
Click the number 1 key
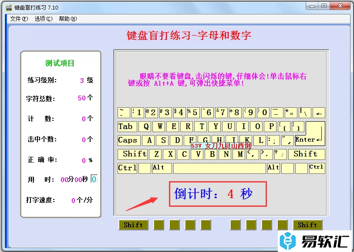click(138, 113)
